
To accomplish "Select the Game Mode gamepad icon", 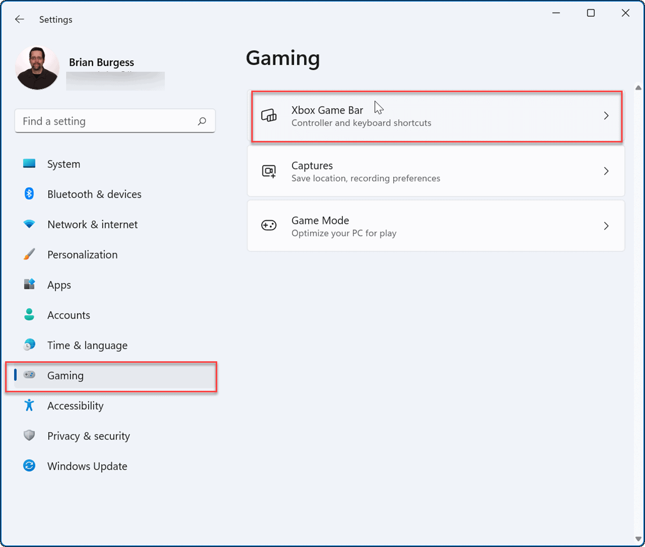I will [x=270, y=225].
